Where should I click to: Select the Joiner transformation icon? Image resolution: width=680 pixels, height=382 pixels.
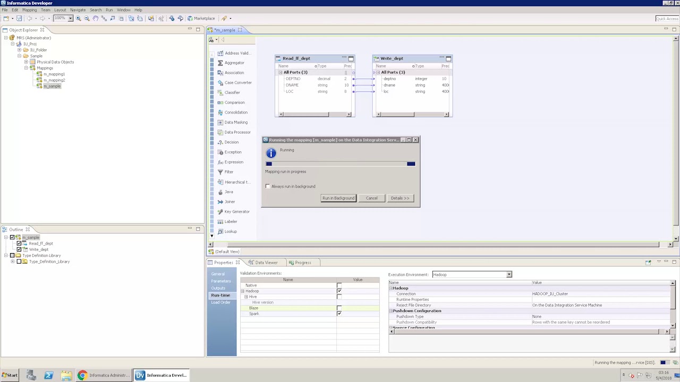click(220, 202)
